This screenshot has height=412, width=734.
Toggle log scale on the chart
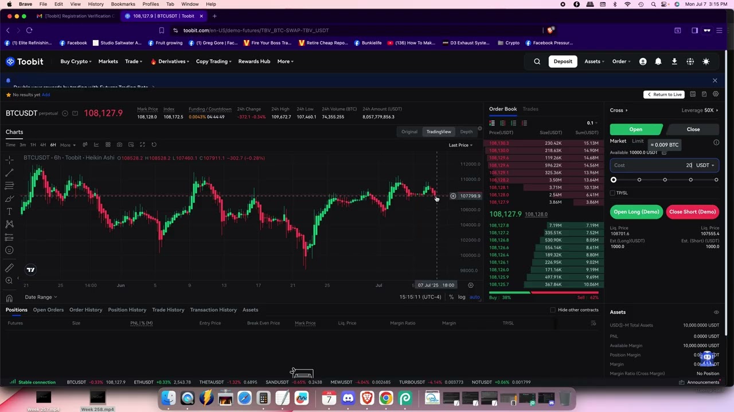462,297
